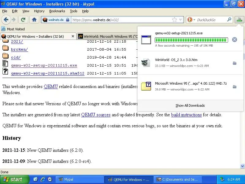Open the Edit menu
The image size is (245, 184).
15,11
